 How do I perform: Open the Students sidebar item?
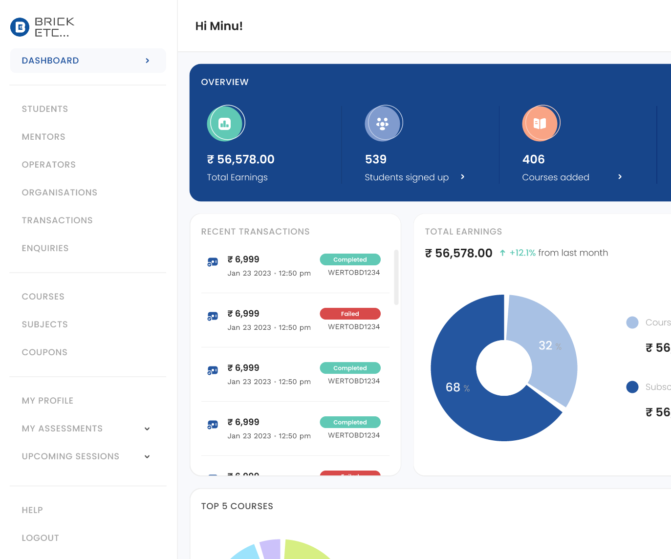(x=44, y=109)
